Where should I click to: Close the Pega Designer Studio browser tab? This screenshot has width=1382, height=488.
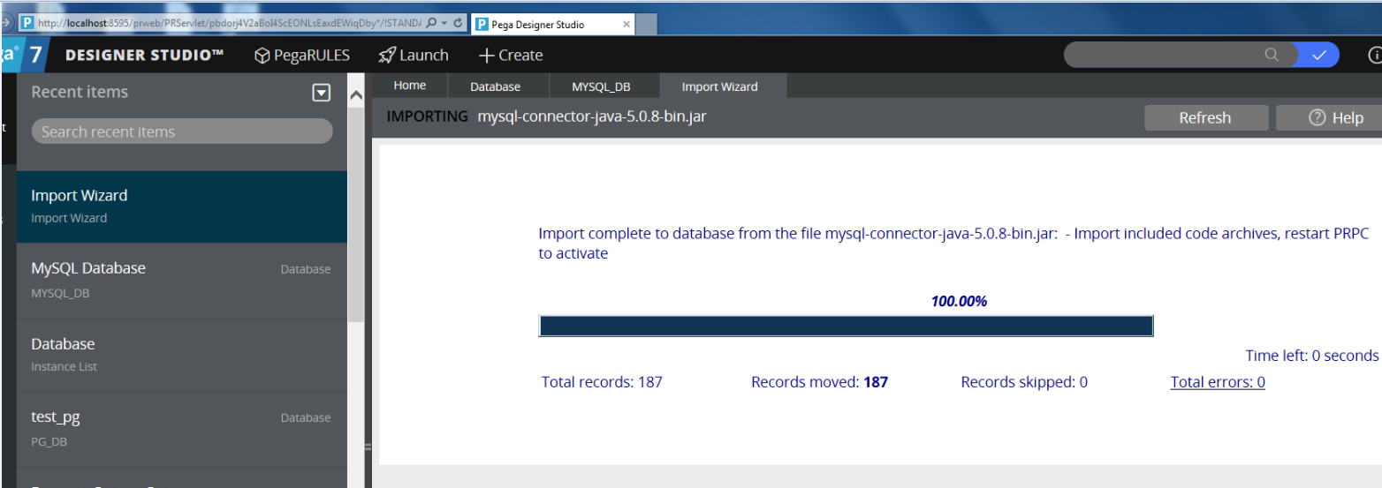626,25
